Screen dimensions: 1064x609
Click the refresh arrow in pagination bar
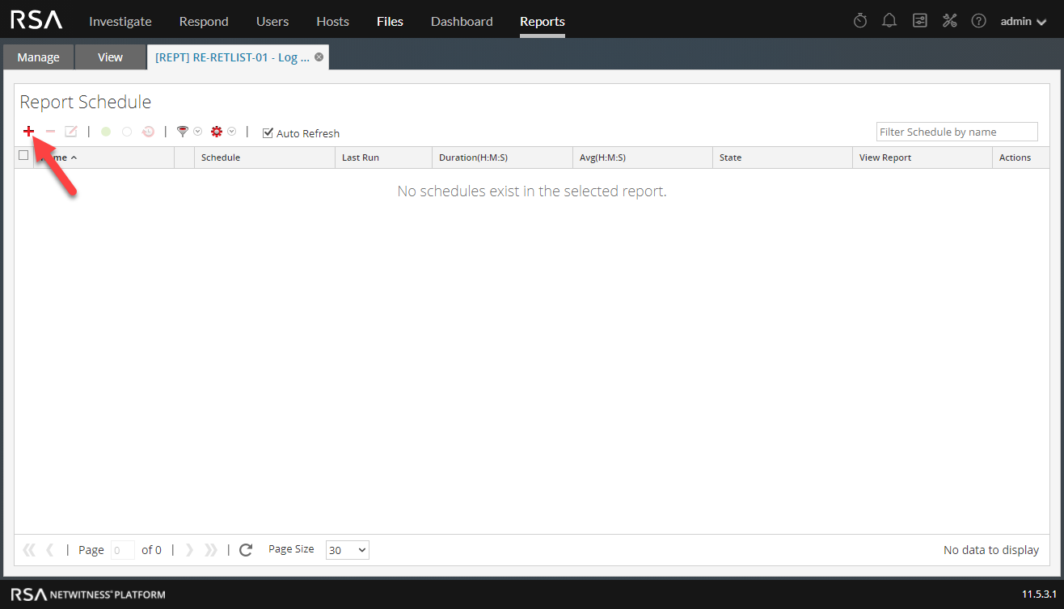(x=246, y=550)
